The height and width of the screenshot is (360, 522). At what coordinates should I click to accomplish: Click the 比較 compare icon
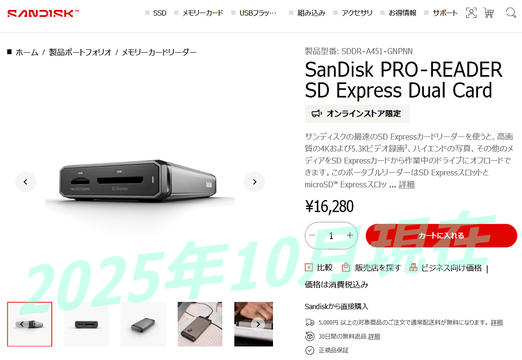309,267
